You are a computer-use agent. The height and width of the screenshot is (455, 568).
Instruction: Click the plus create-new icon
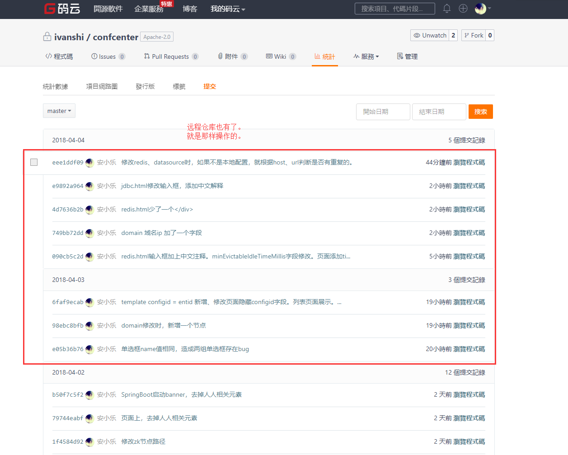(x=463, y=8)
